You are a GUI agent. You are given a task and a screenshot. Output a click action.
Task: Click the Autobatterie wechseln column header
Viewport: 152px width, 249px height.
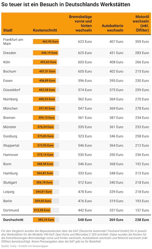(x=112, y=28)
